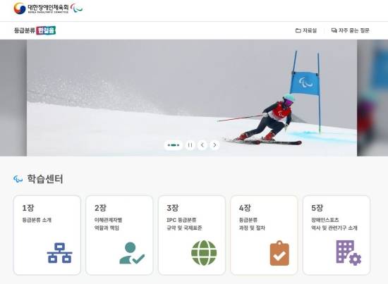Viewport: 388px width, 284px height.
Task: Go to previous banner slide
Action: tap(202, 145)
